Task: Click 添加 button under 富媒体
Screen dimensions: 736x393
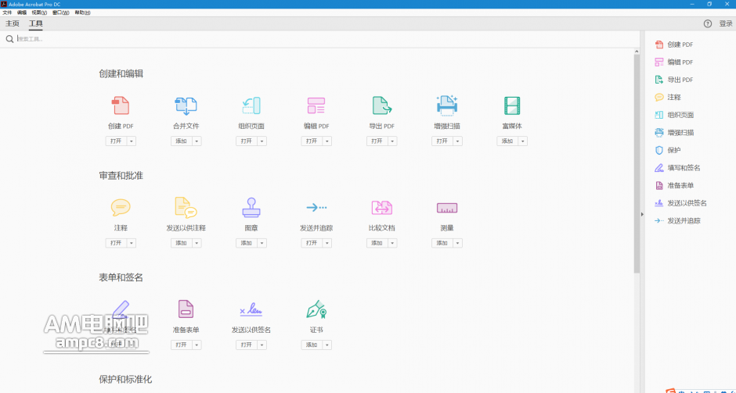Action: click(507, 141)
